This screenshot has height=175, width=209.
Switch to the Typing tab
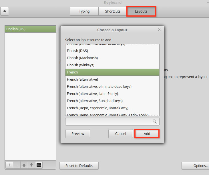pos(84,11)
